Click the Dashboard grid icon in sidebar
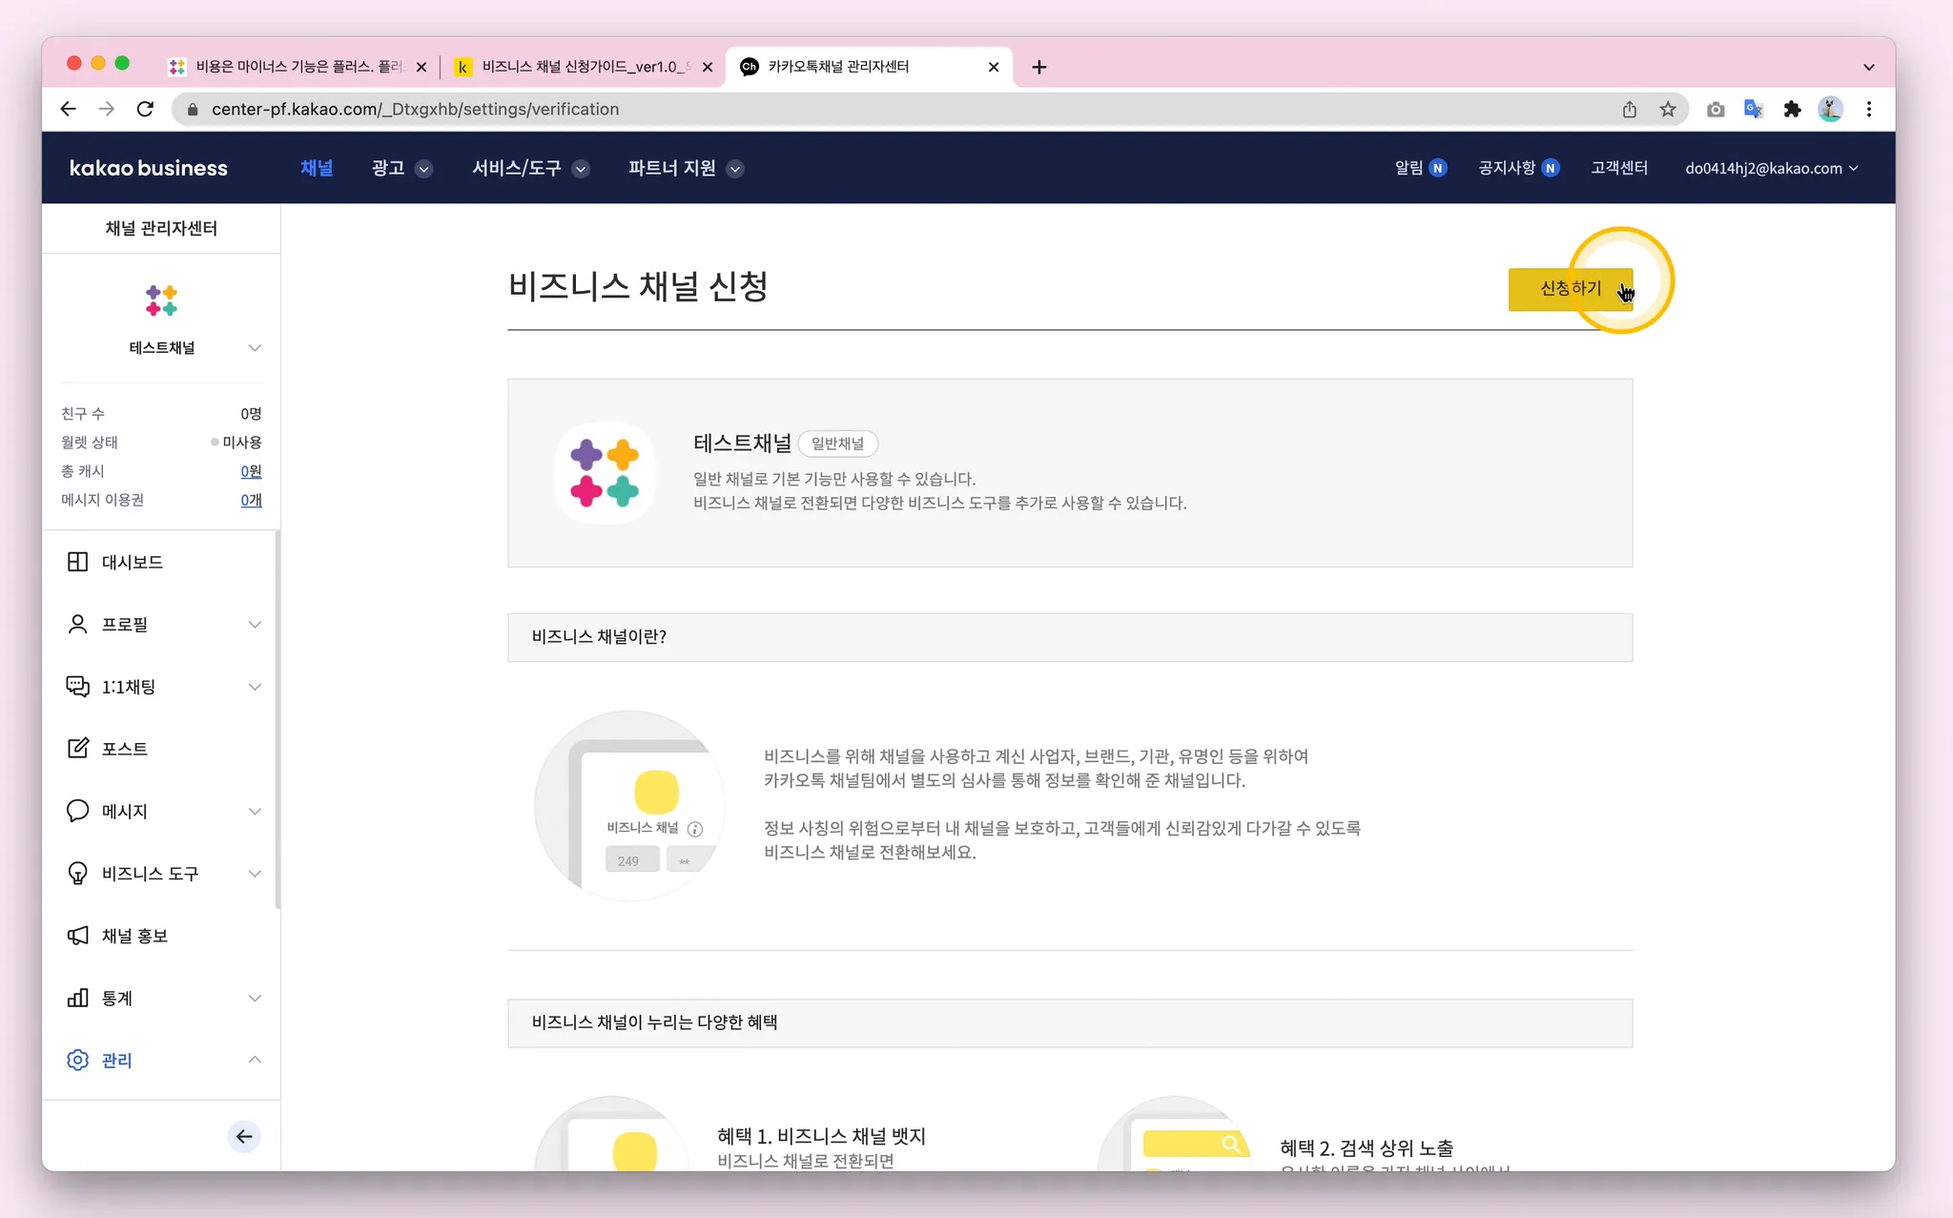Viewport: 1953px width, 1218px height. (77, 562)
